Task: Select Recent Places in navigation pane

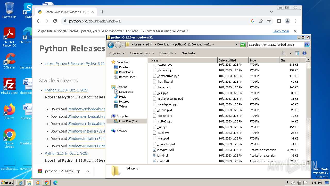Action: tap(128, 77)
